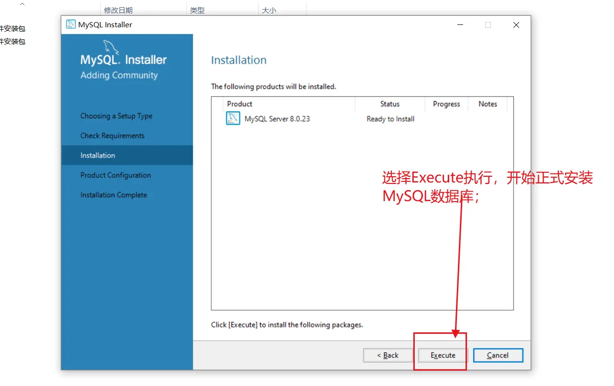The height and width of the screenshot is (386, 614).
Task: Click the MySQL dolphin logo in sidebar
Action: (111, 47)
